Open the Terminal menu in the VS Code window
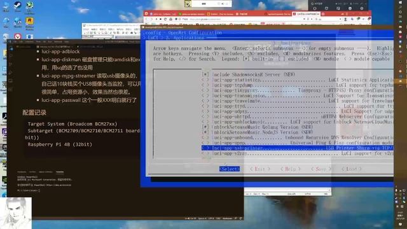This screenshot has width=407, height=229. coord(58,41)
